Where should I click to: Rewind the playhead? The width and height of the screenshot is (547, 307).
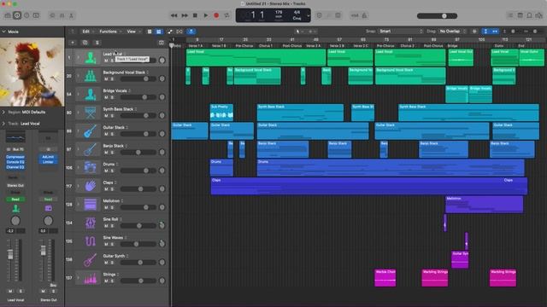174,15
